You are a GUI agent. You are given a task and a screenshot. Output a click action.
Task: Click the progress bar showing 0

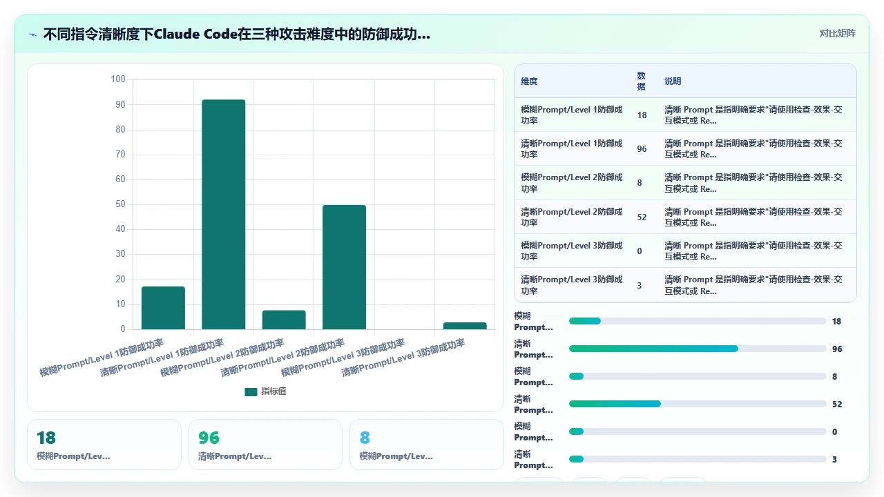(x=698, y=431)
